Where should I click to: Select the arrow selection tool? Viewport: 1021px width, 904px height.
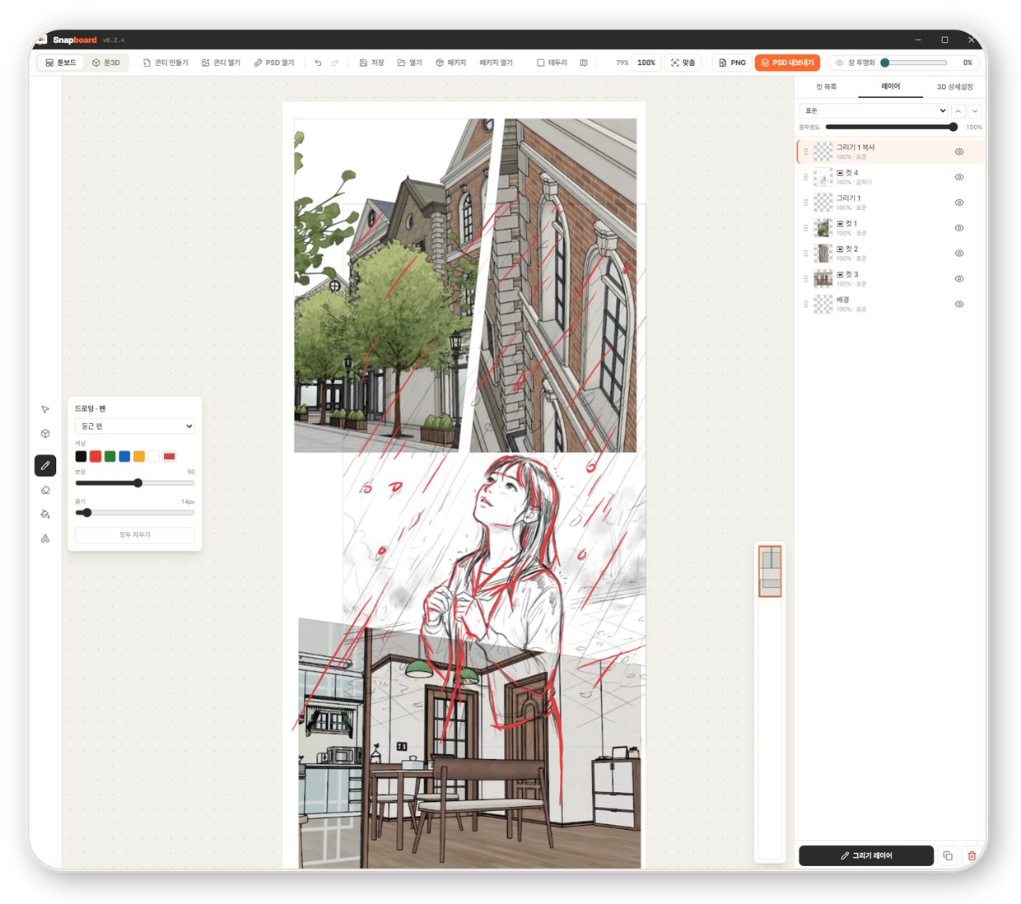point(45,409)
